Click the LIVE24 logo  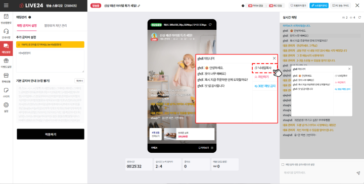pyautogui.click(x=31, y=6)
